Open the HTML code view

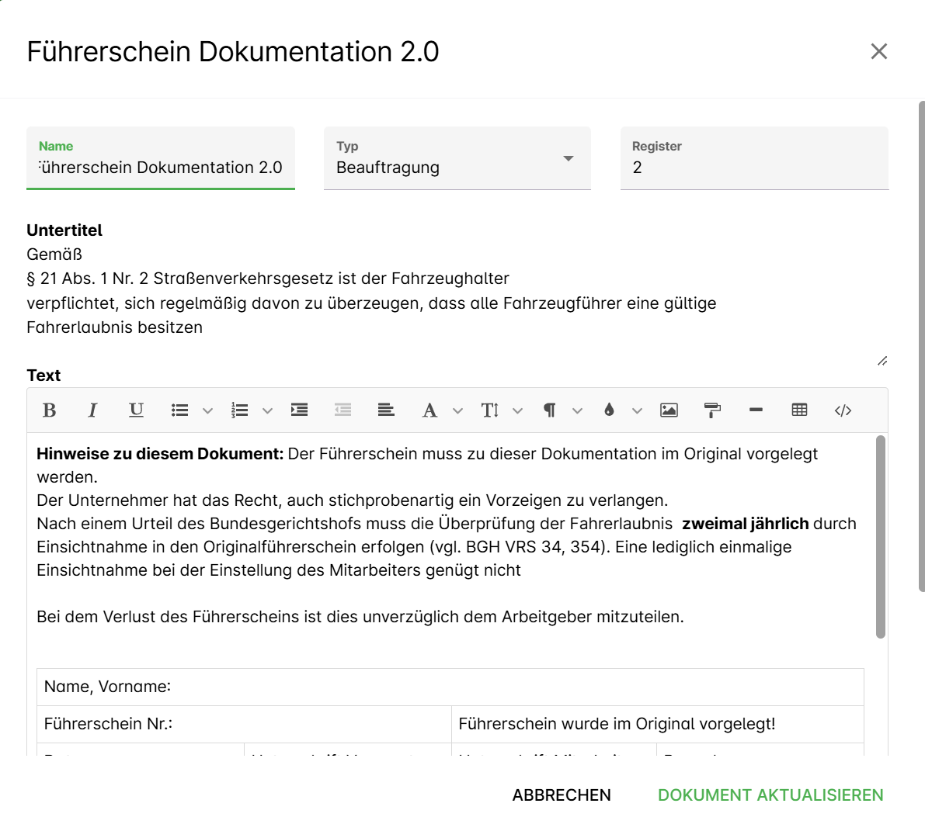(843, 410)
